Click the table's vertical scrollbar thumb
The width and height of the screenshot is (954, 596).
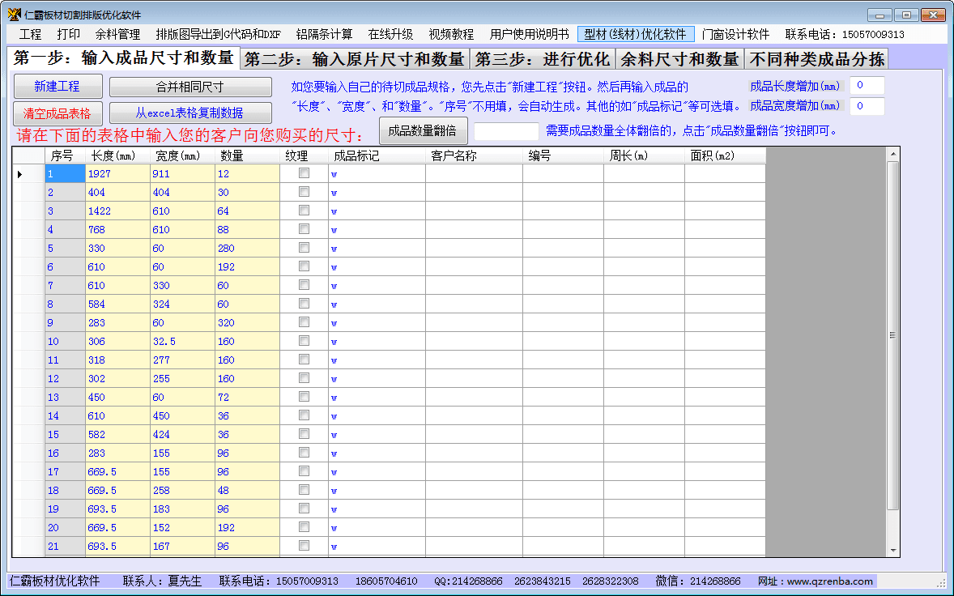pyautogui.click(x=893, y=335)
